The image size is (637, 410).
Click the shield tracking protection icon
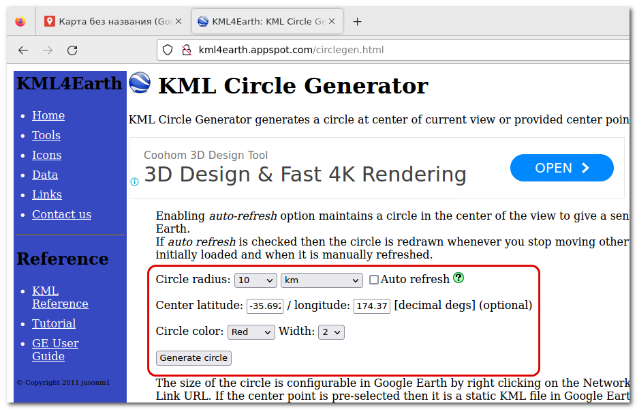coord(168,50)
